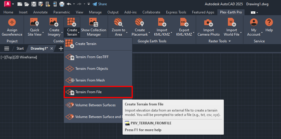Screen dimensions: 281x139
Task: Switch to the Insert ribbon tab
Action: (23, 12)
